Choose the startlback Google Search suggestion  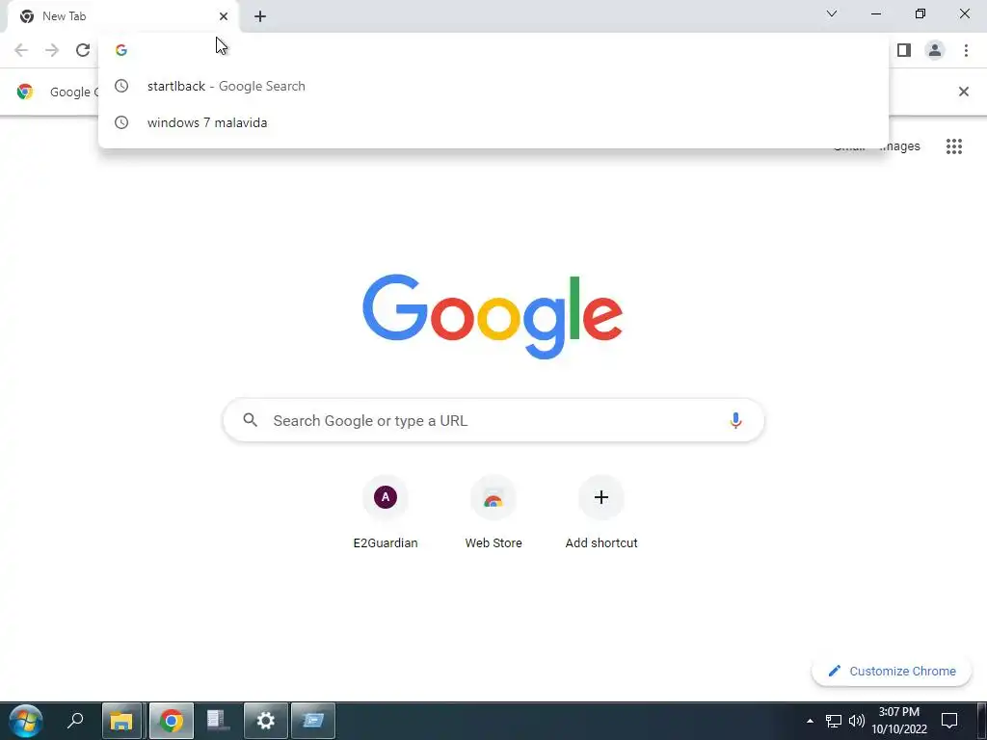point(493,86)
